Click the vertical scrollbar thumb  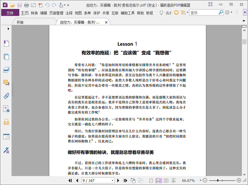coord(244,42)
